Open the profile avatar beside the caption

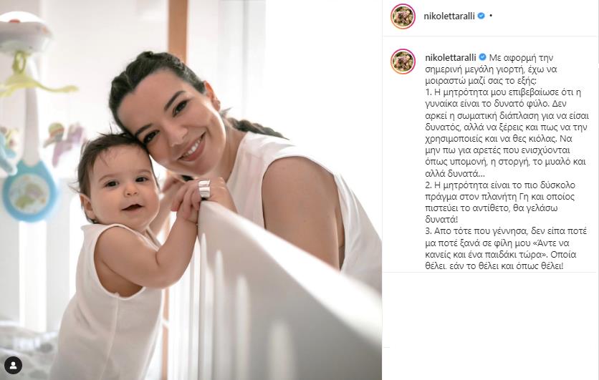403,62
